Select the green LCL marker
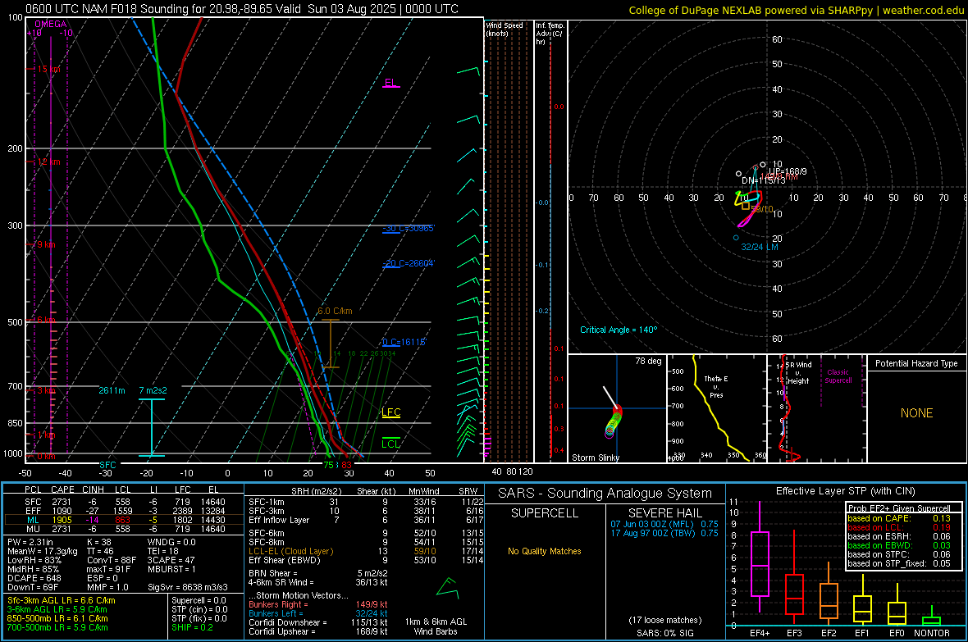The width and height of the screenshot is (968, 642). (x=390, y=444)
